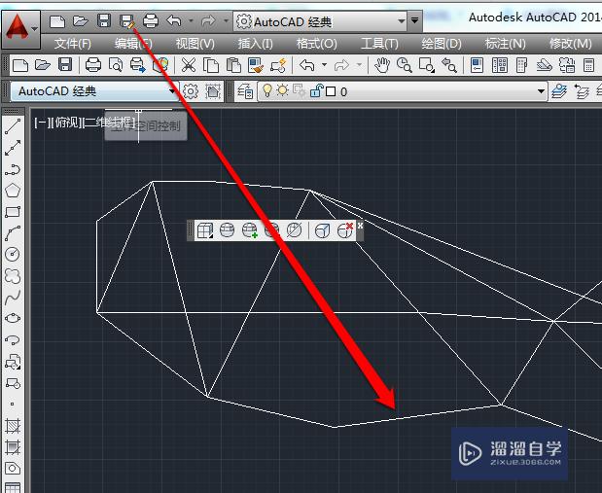Image resolution: width=602 pixels, height=493 pixels.
Task: Open the Properties palette icon
Action: 477,65
